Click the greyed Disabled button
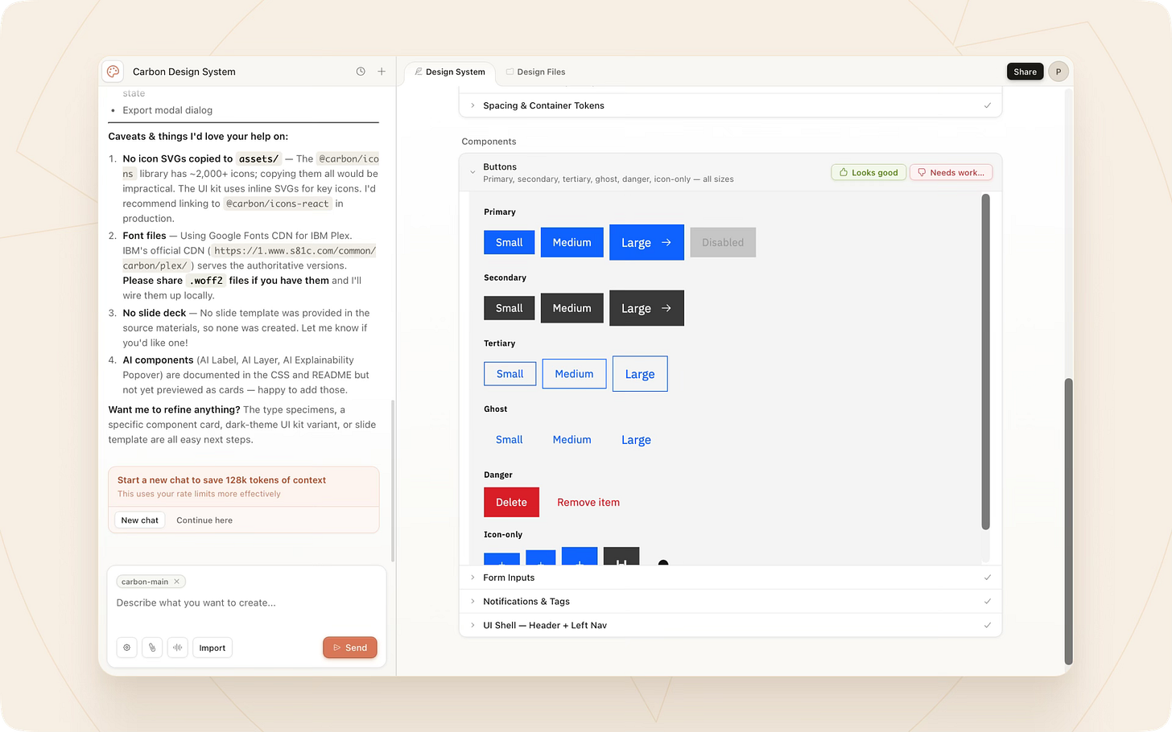 coord(723,242)
